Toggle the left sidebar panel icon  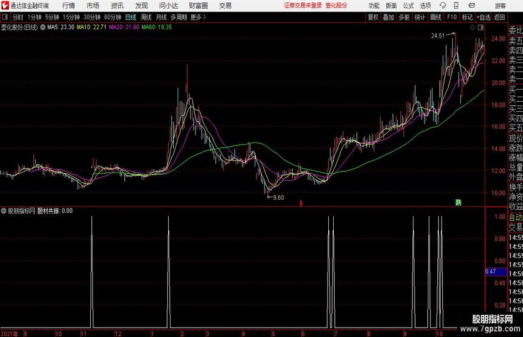point(5,17)
